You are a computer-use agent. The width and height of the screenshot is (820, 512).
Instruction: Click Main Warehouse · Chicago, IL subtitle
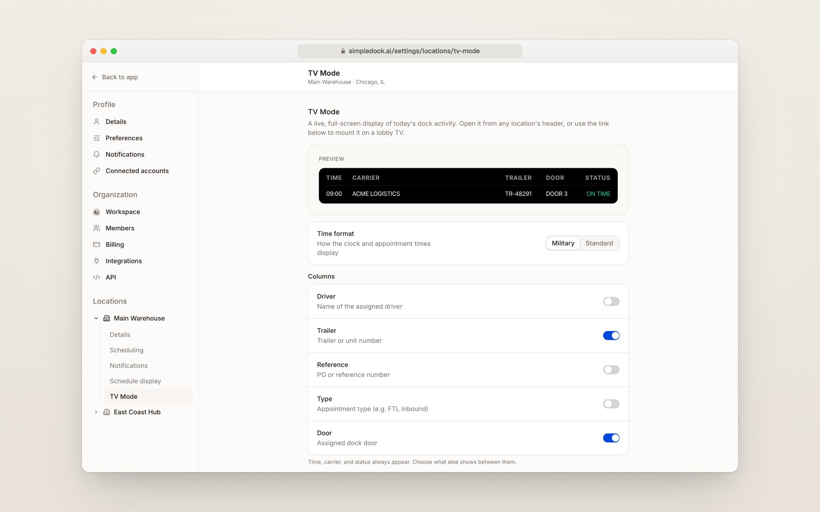coord(346,82)
